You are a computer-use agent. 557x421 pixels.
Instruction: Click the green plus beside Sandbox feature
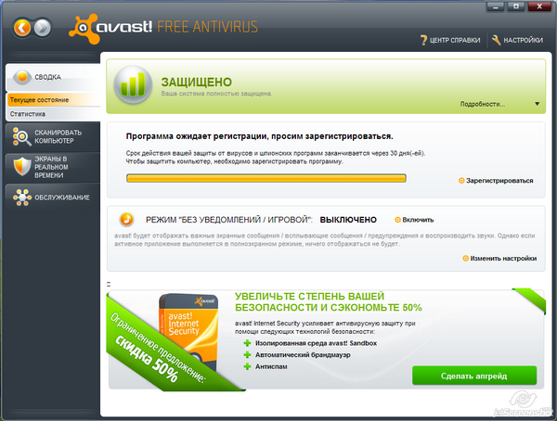247,343
